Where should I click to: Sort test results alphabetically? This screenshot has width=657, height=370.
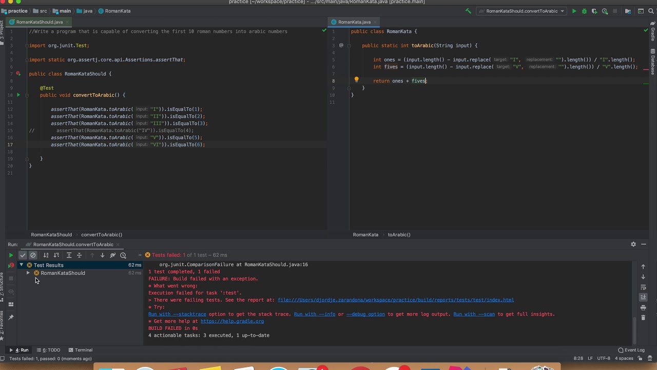point(46,255)
